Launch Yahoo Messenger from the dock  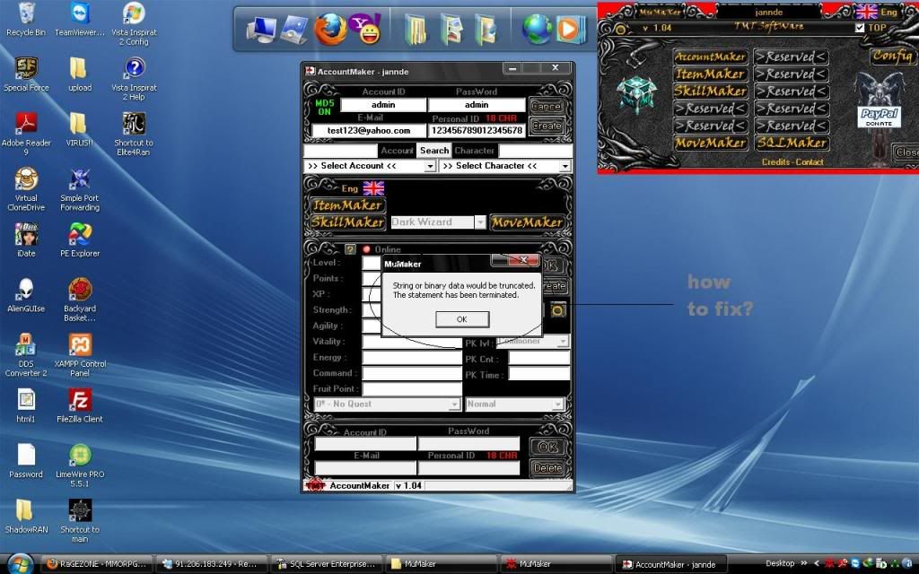(x=366, y=29)
